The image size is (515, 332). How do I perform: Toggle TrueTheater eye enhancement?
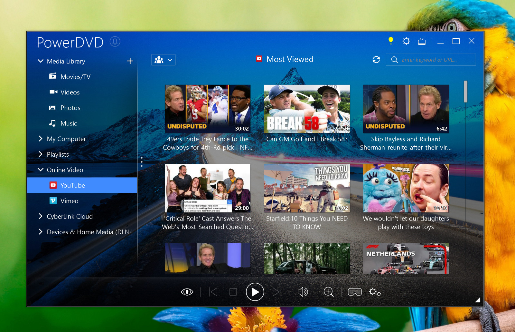[187, 292]
